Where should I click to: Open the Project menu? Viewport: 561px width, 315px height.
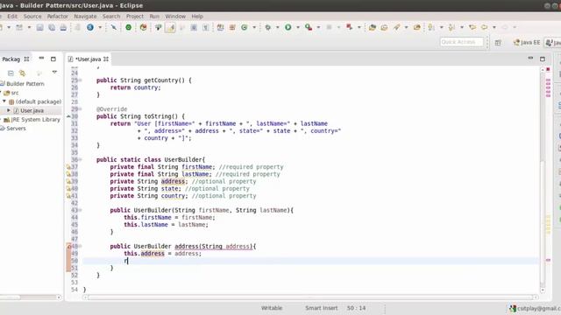coord(134,17)
